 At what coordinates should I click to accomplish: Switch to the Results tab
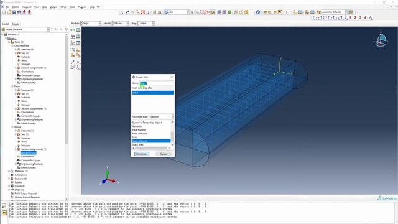click(x=16, y=24)
